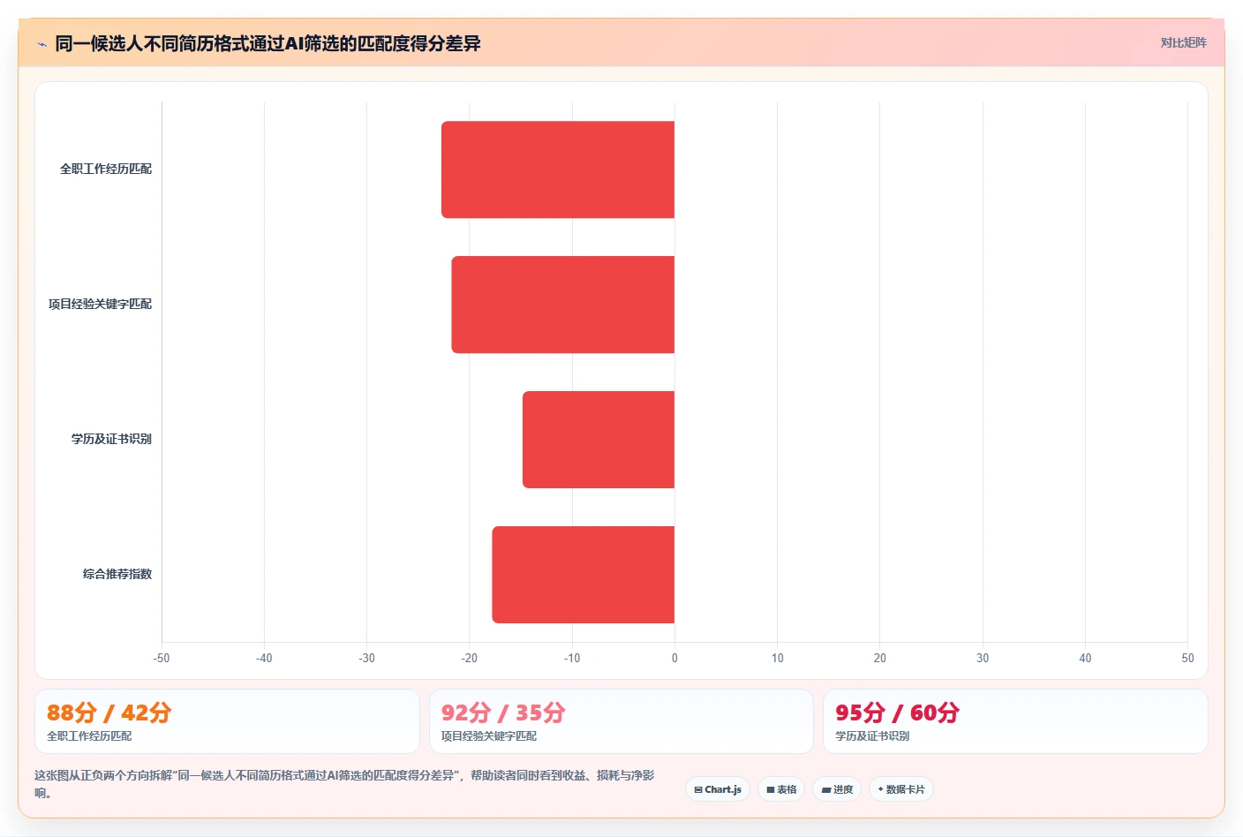Click the 学历及证书识别 y-axis label
The height and width of the screenshot is (837, 1243).
pos(111,439)
